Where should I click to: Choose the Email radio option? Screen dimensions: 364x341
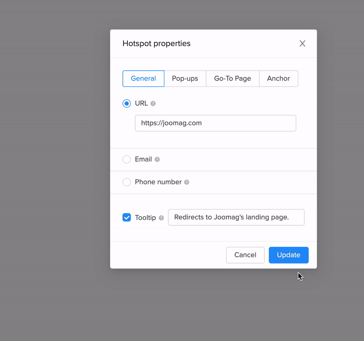pos(126,159)
